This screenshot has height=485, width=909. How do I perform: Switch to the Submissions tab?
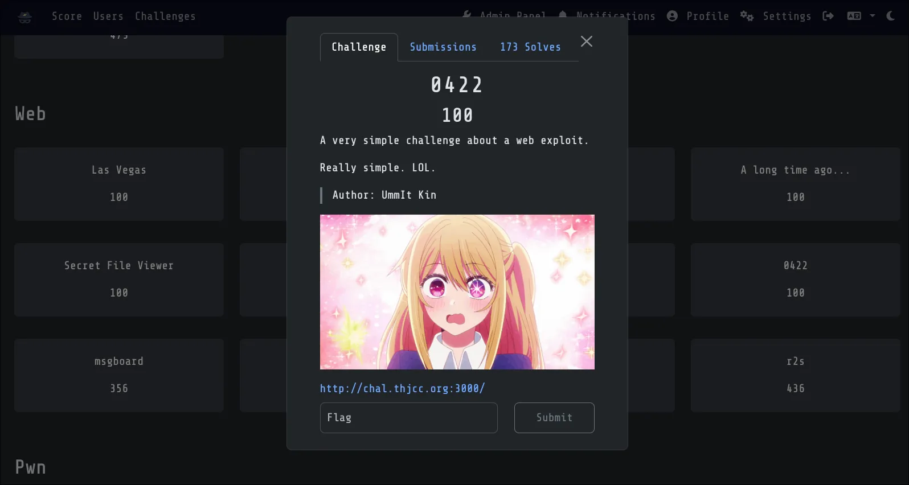[443, 47]
